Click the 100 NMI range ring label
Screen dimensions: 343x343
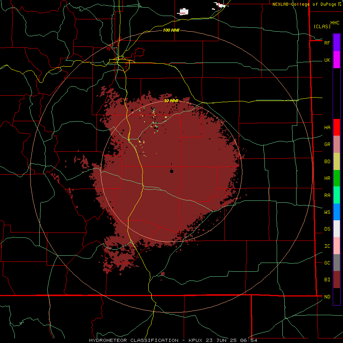tap(171, 30)
